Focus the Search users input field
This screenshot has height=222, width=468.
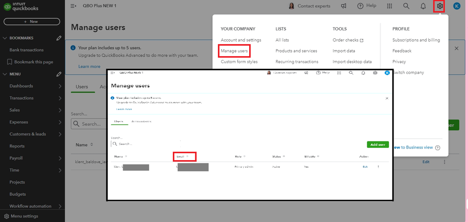pyautogui.click(x=89, y=124)
